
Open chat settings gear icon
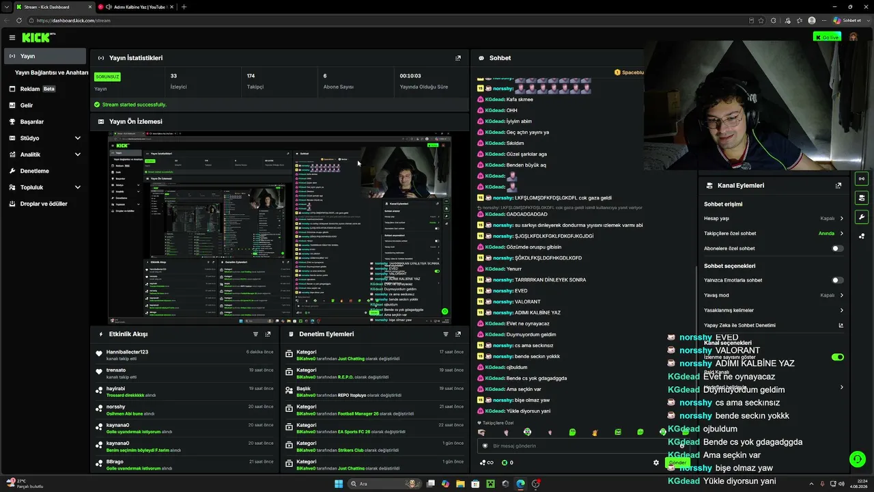pyautogui.click(x=656, y=463)
